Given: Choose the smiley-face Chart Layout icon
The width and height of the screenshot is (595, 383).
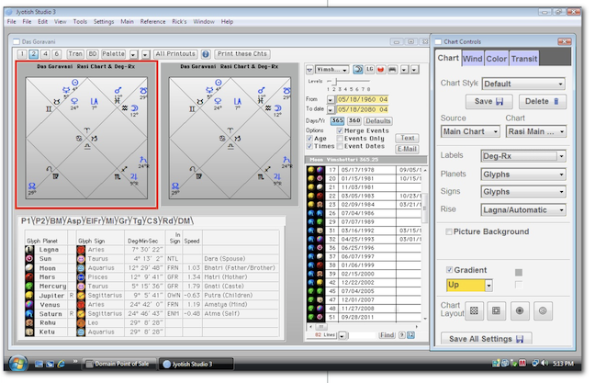Looking at the screenshot, I should (x=543, y=311).
